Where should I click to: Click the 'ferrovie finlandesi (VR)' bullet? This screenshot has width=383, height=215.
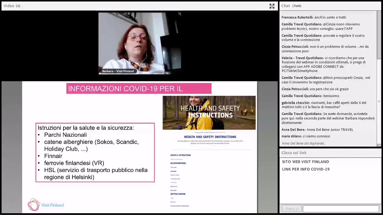[74, 163]
